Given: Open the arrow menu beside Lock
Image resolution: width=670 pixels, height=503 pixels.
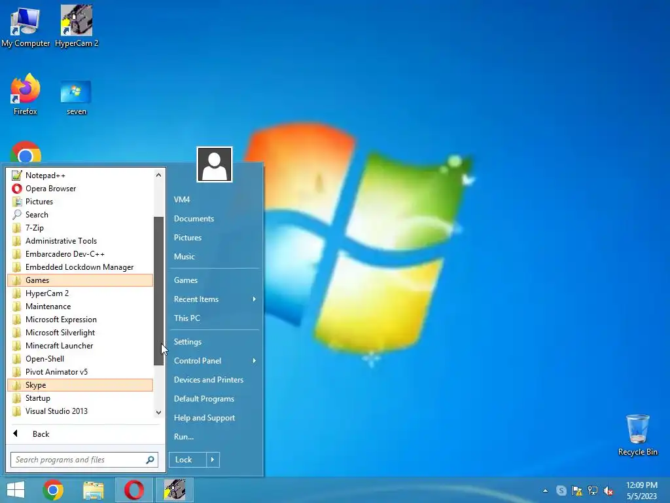Looking at the screenshot, I should coord(213,460).
